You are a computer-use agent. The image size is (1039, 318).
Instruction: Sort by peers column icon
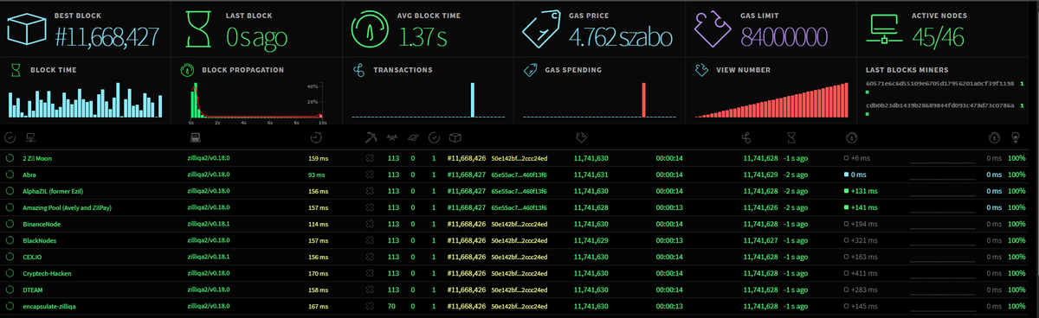tap(391, 137)
